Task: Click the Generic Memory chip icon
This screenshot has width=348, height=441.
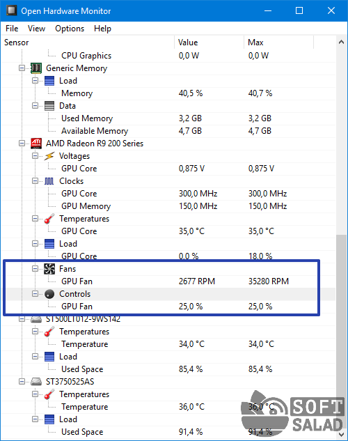Action: [36, 68]
